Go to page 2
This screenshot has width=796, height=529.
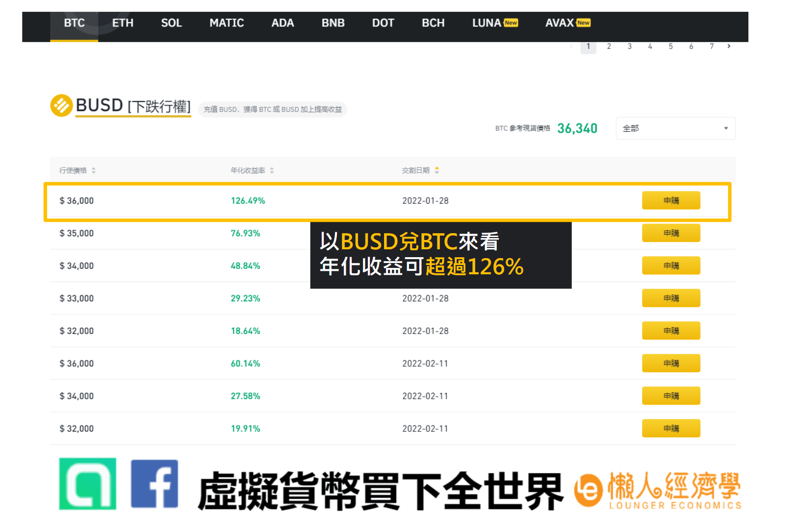click(609, 47)
